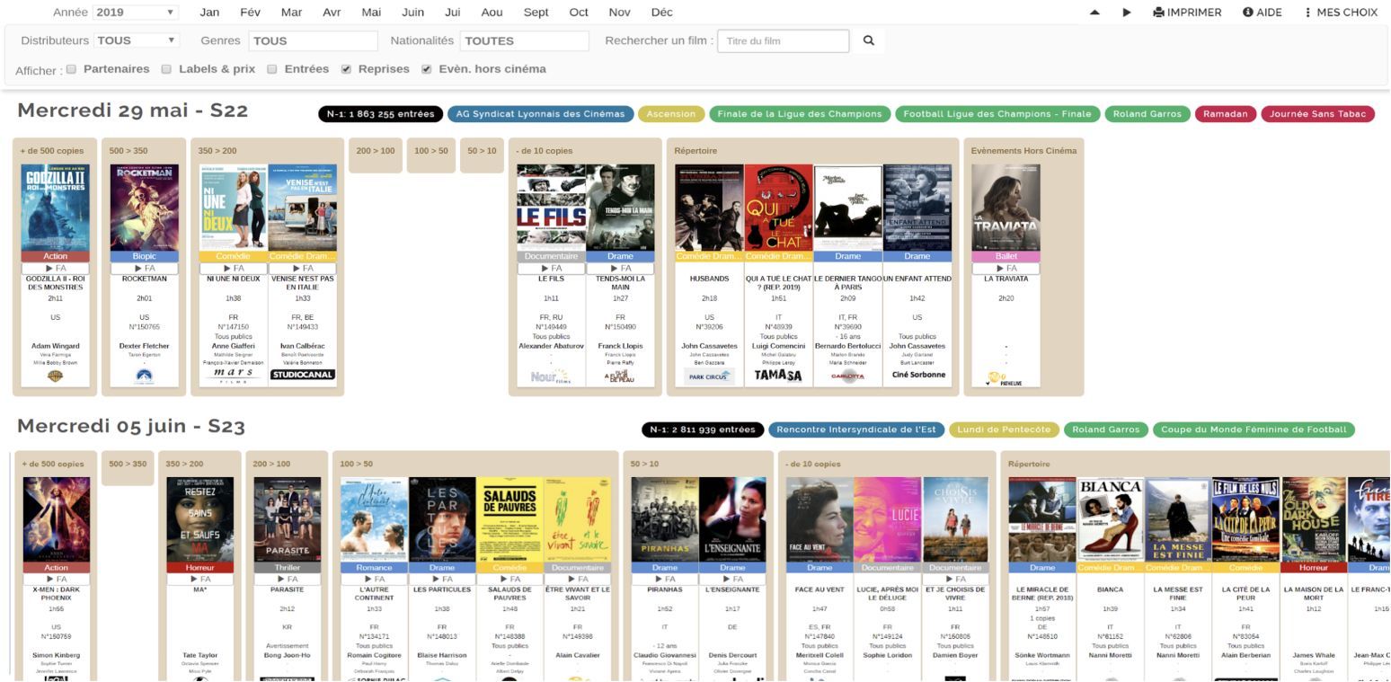1391x682 pixels.
Task: Play Parasite trailer FA button
Action: pos(288,579)
